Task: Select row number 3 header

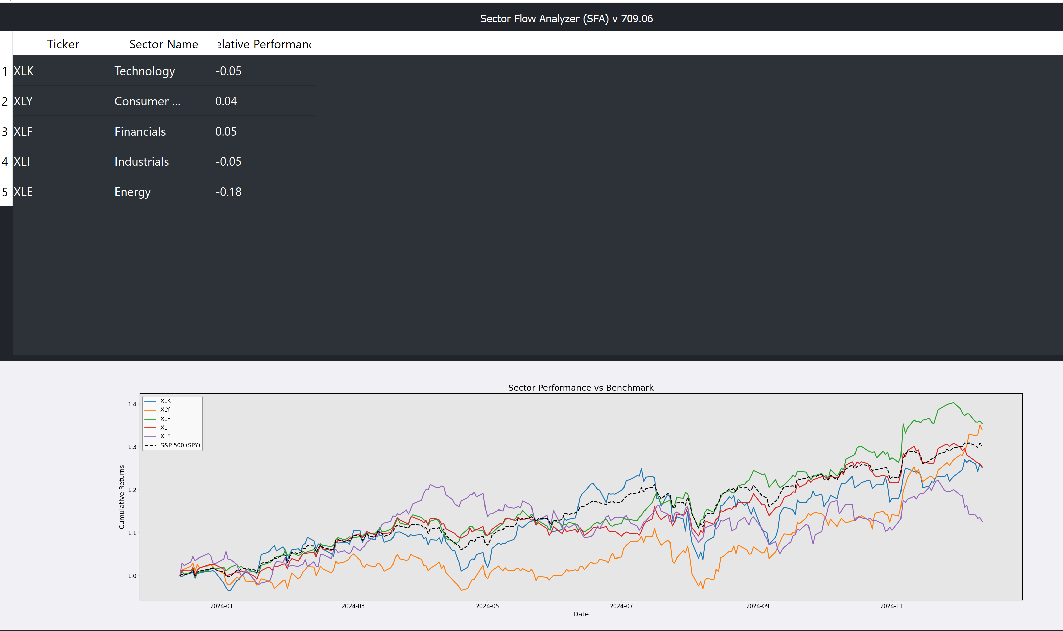Action: coord(5,131)
